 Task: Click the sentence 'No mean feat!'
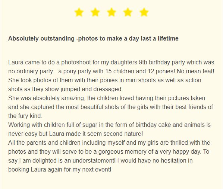(195, 71)
